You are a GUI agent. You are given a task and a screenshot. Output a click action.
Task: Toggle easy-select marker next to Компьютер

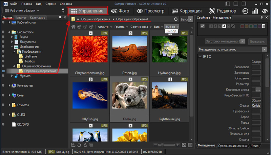tap(3, 85)
